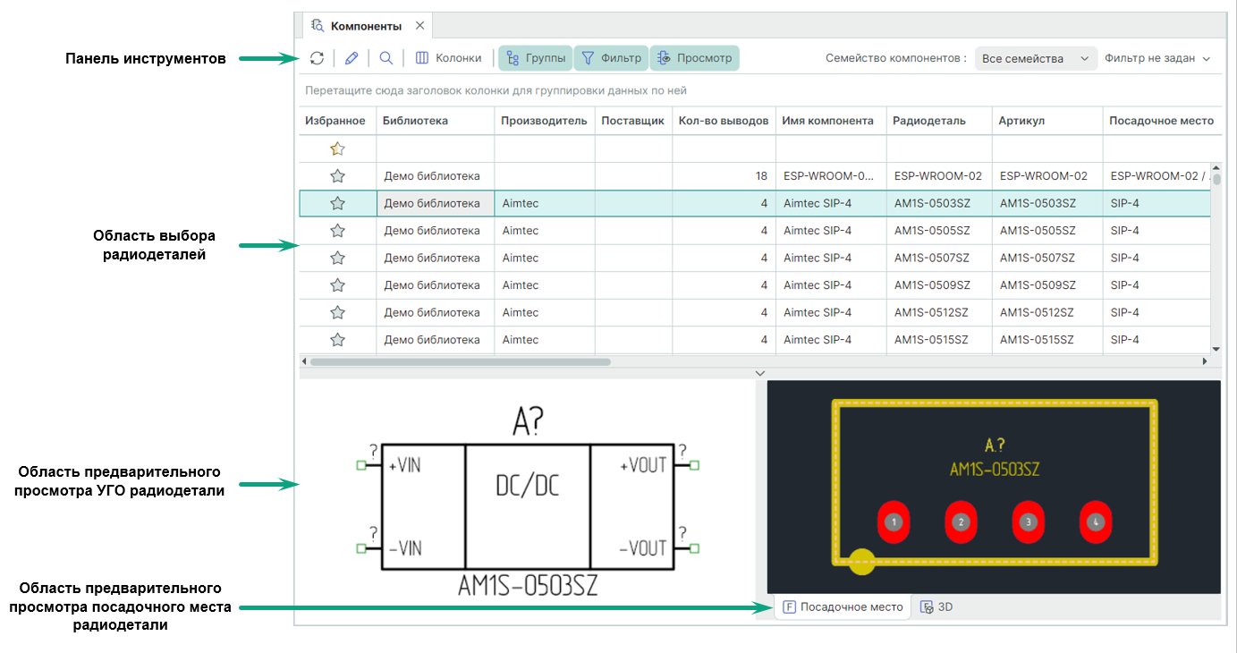Click favorite star for AM1S-0515SZ
The width and height of the screenshot is (1237, 653).
click(x=337, y=340)
